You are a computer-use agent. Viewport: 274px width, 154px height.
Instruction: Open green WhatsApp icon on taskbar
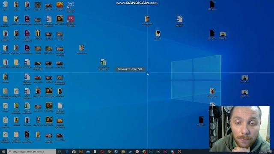[144, 151]
